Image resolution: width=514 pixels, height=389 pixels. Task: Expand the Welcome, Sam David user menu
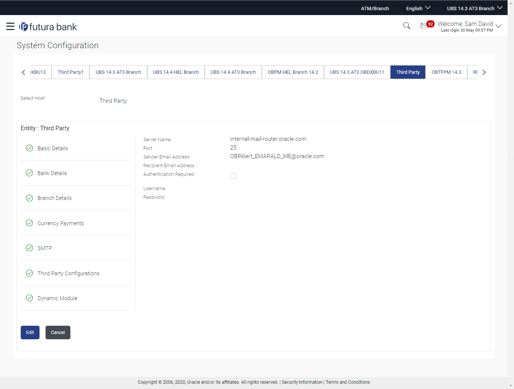(469, 26)
